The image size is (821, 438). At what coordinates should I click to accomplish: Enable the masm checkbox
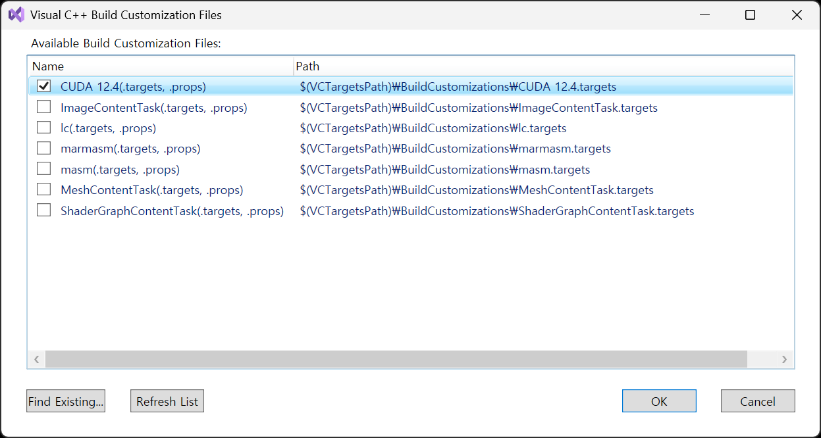point(43,169)
